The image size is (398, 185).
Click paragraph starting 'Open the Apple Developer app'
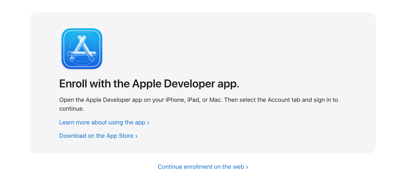199,104
